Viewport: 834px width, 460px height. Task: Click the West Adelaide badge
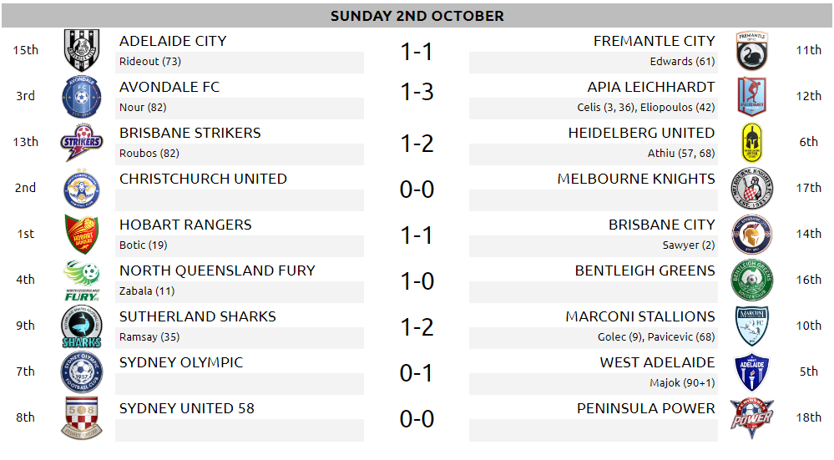(751, 372)
